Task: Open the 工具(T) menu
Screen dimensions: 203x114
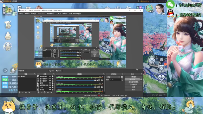Action: (58, 14)
